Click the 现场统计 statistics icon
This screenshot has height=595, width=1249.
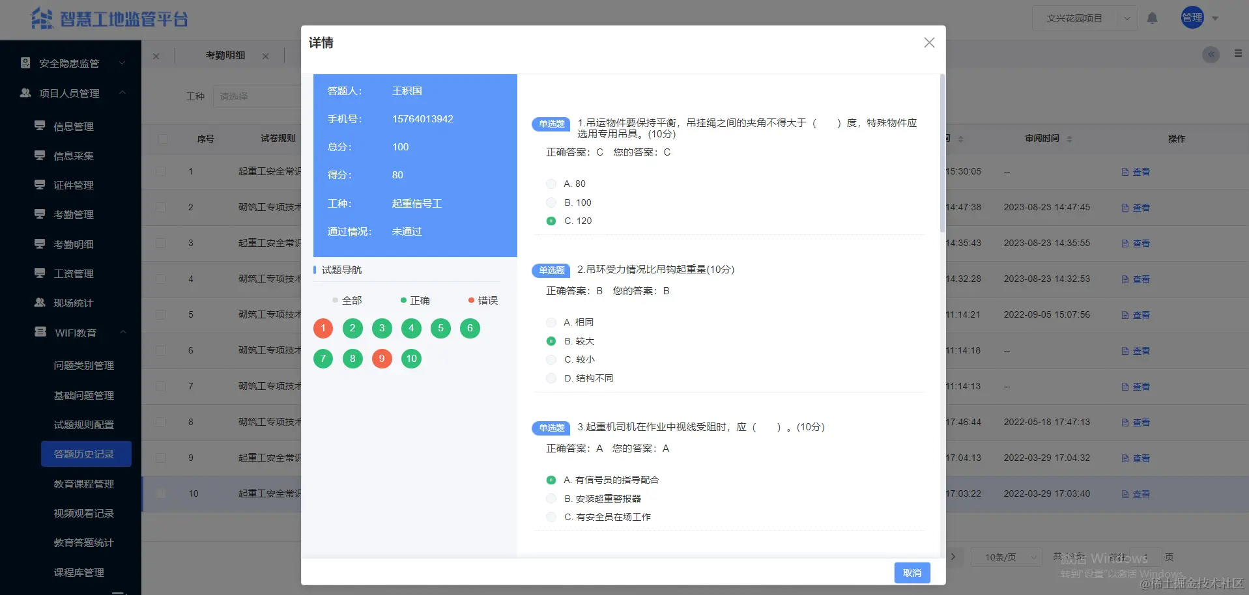(x=39, y=303)
